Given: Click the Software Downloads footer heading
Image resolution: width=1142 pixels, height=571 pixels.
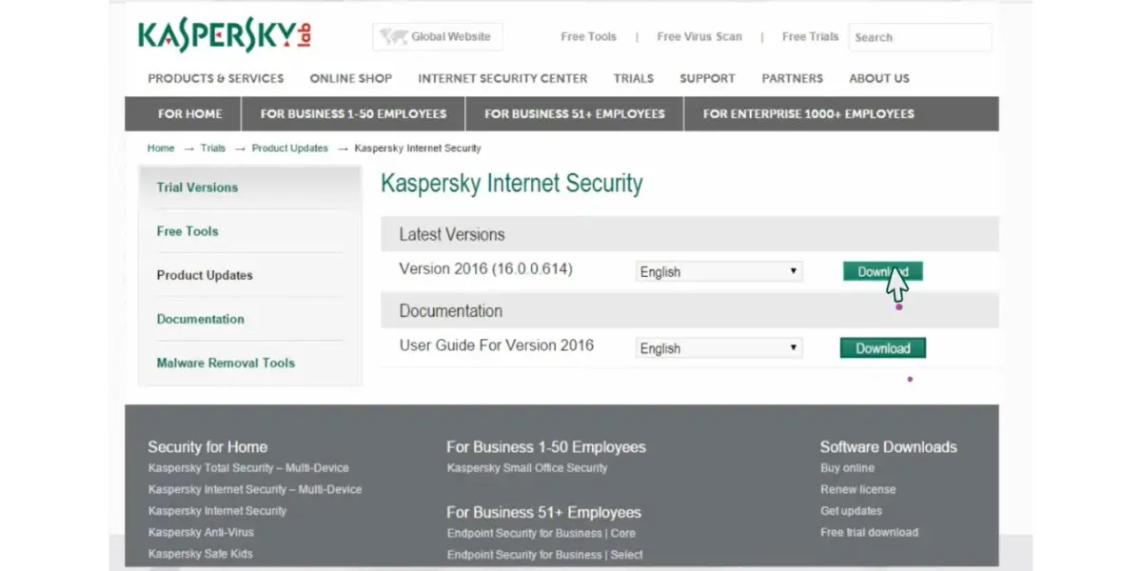Looking at the screenshot, I should pyautogui.click(x=889, y=446).
